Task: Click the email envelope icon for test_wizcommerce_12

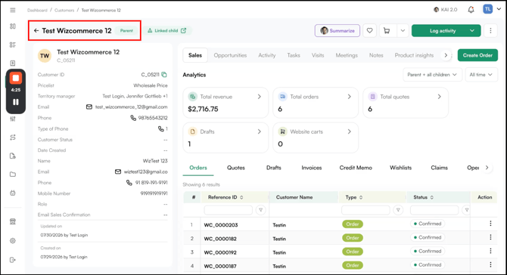Action: tap(89, 107)
